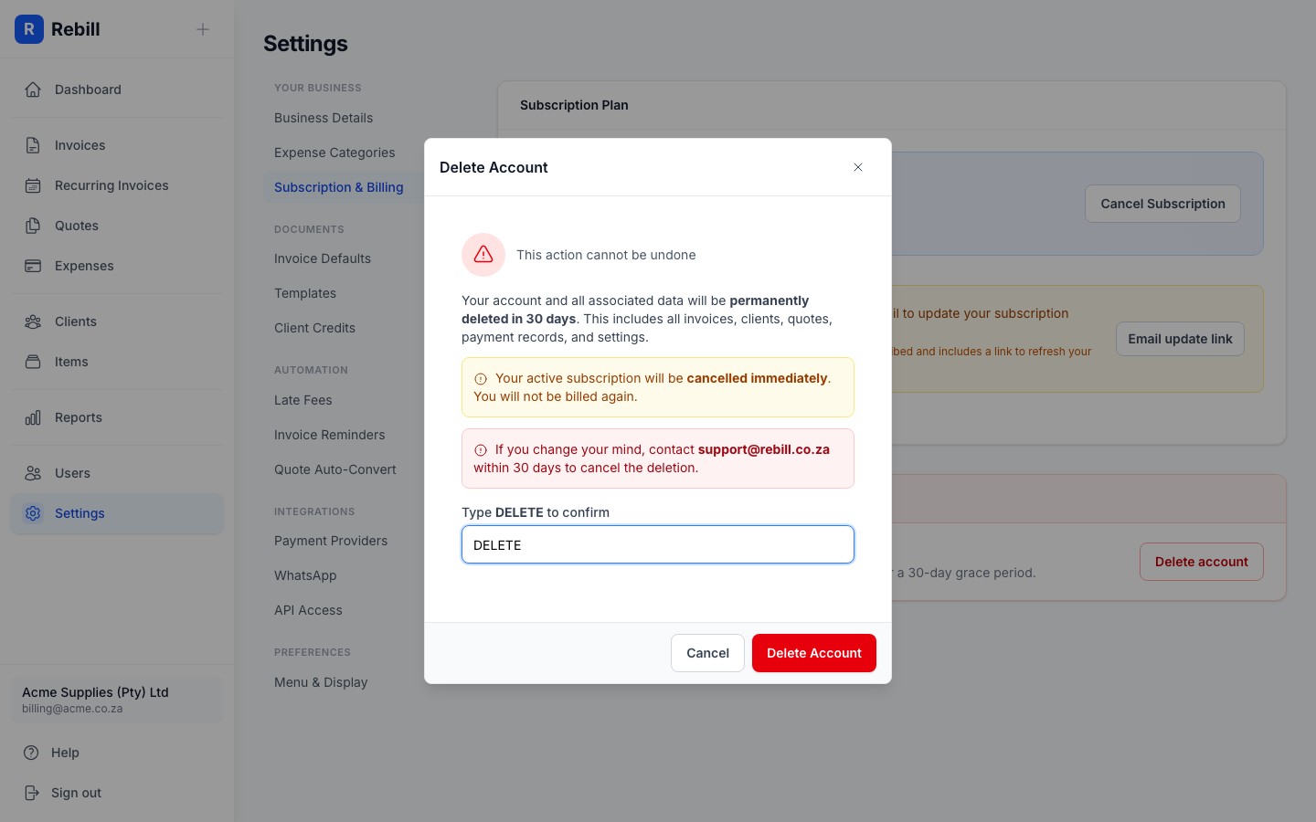This screenshot has width=1316, height=822.
Task: Open the API Access settings page
Action: pyautogui.click(x=308, y=610)
